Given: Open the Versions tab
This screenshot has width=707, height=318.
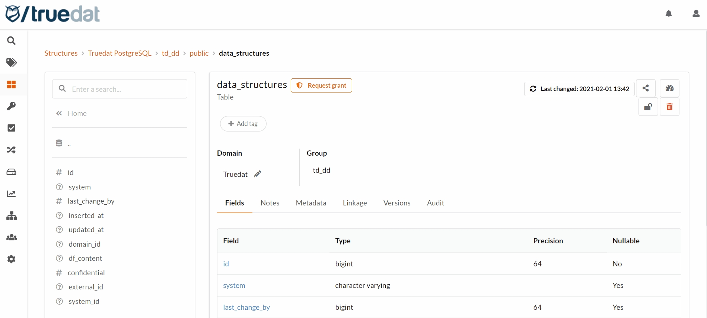Looking at the screenshot, I should coord(397,203).
